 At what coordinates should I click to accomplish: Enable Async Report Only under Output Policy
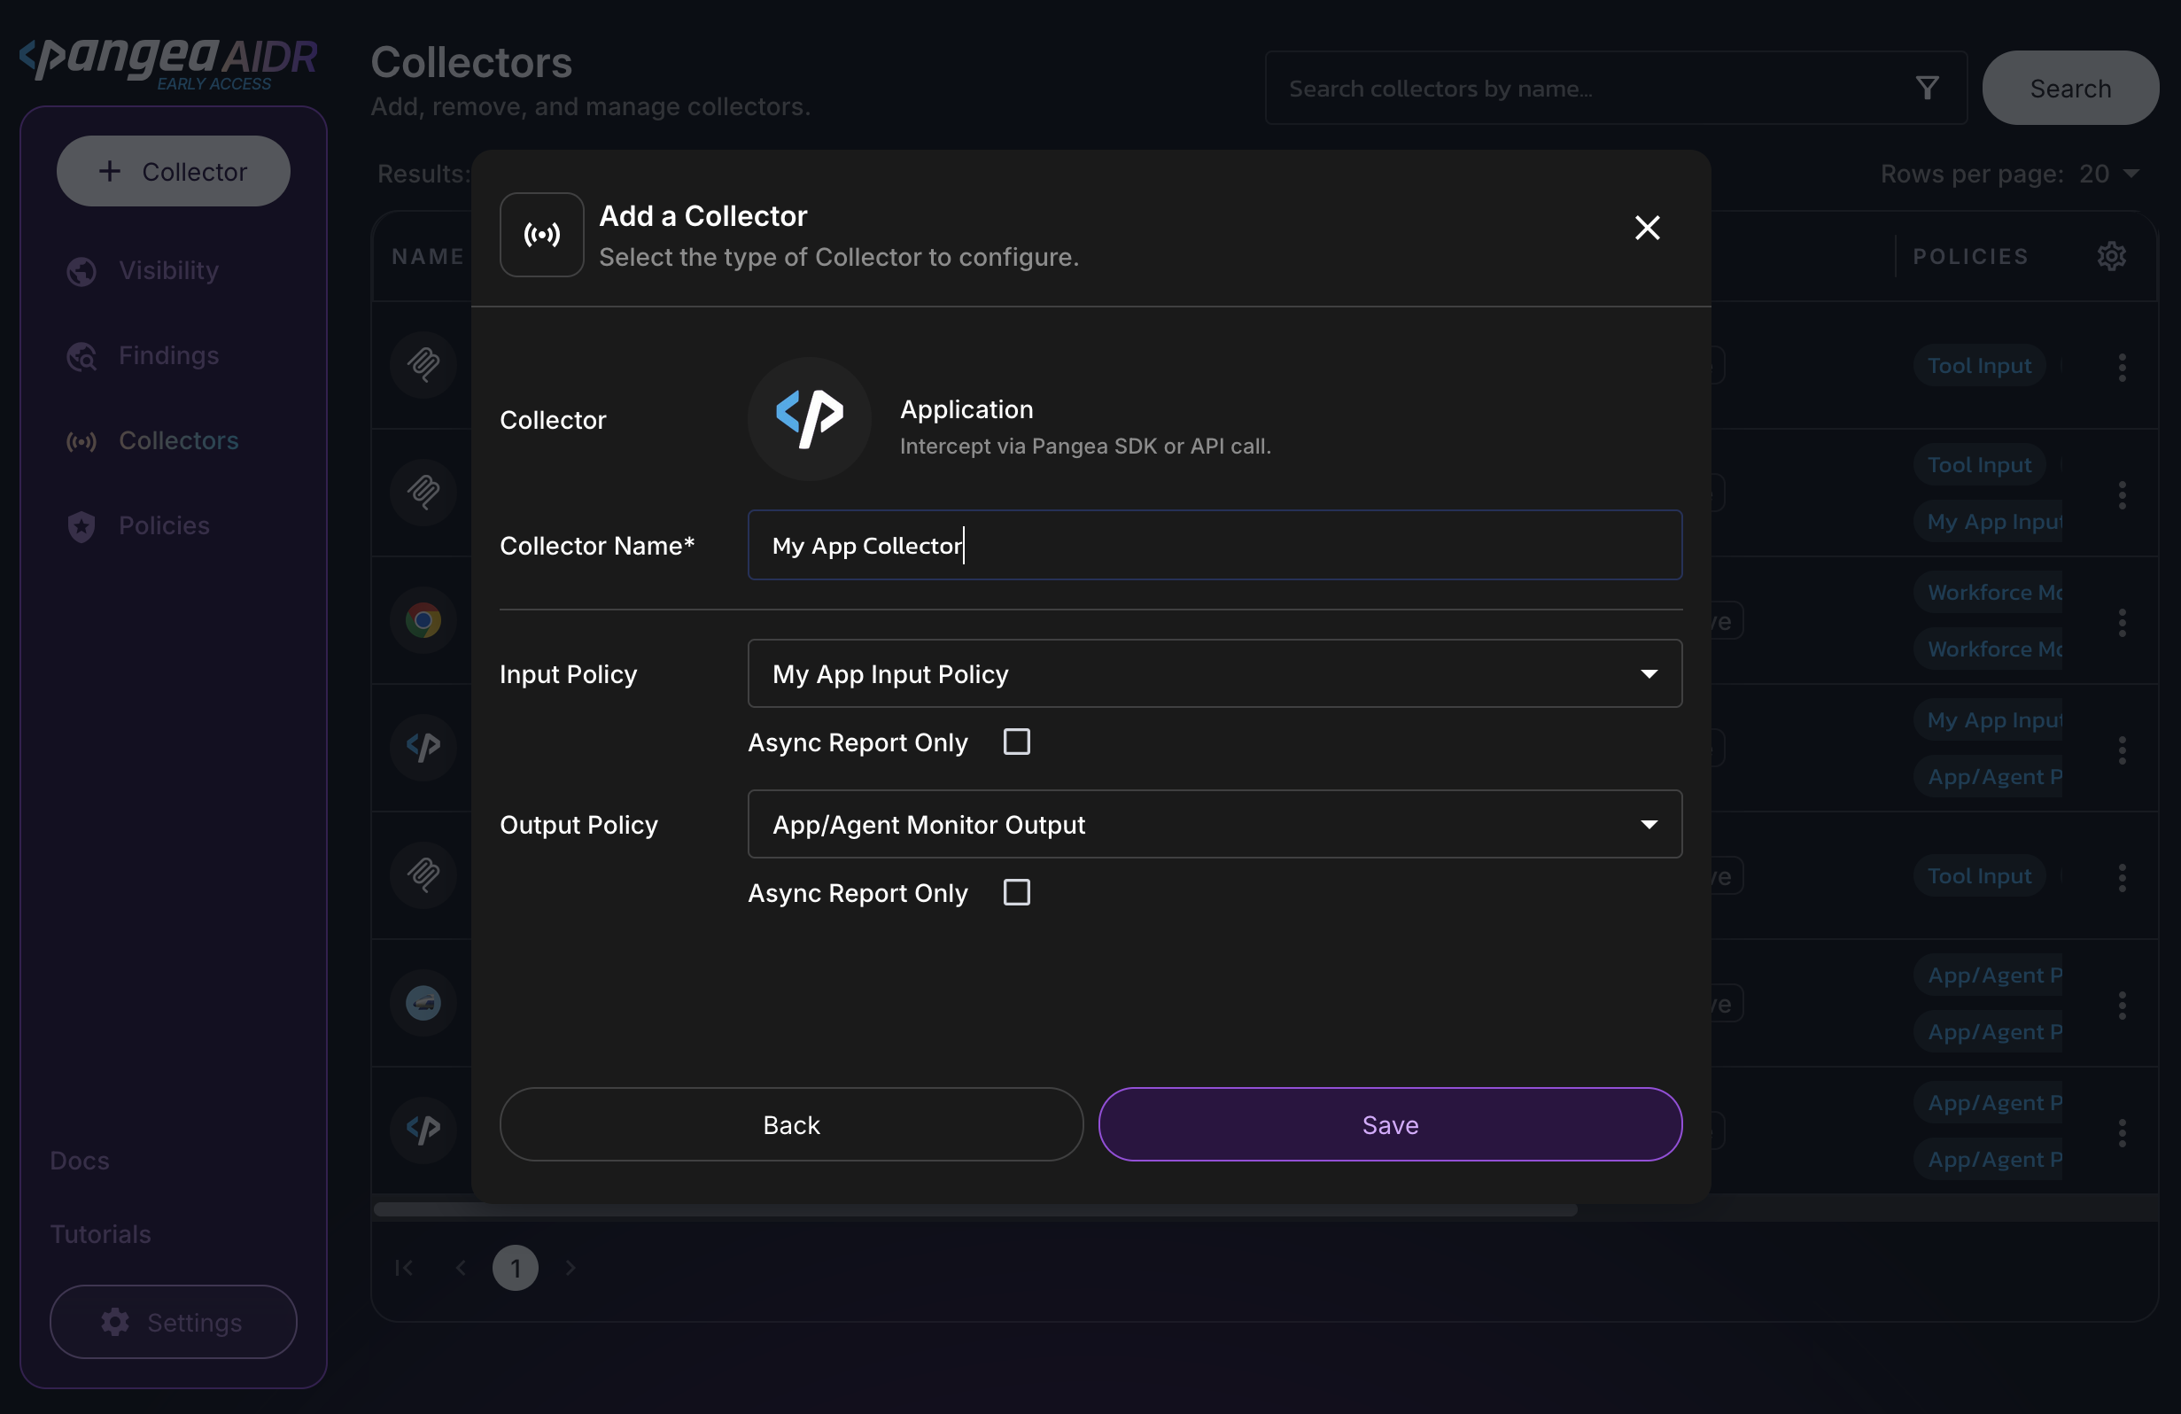(1016, 891)
